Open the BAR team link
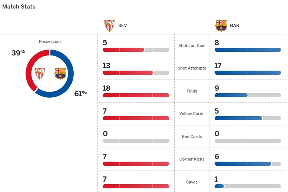 point(235,26)
